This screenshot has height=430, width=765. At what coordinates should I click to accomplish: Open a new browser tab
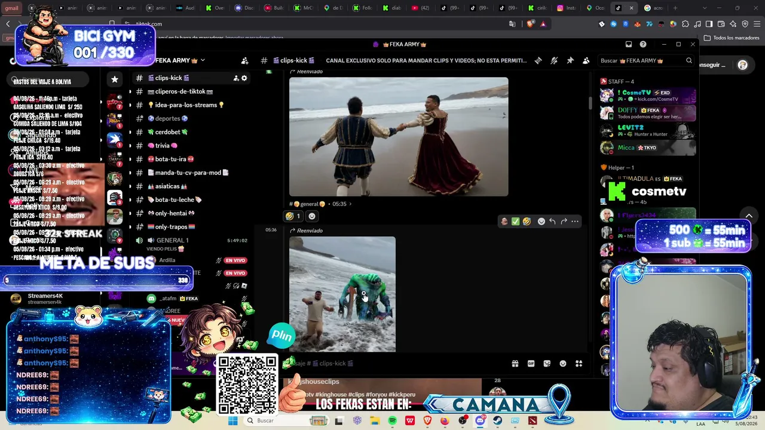click(675, 8)
